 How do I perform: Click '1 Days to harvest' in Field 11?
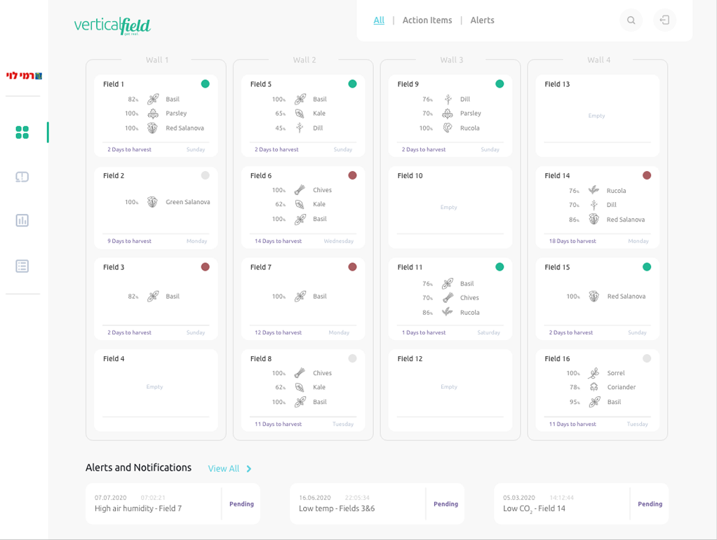coord(424,332)
